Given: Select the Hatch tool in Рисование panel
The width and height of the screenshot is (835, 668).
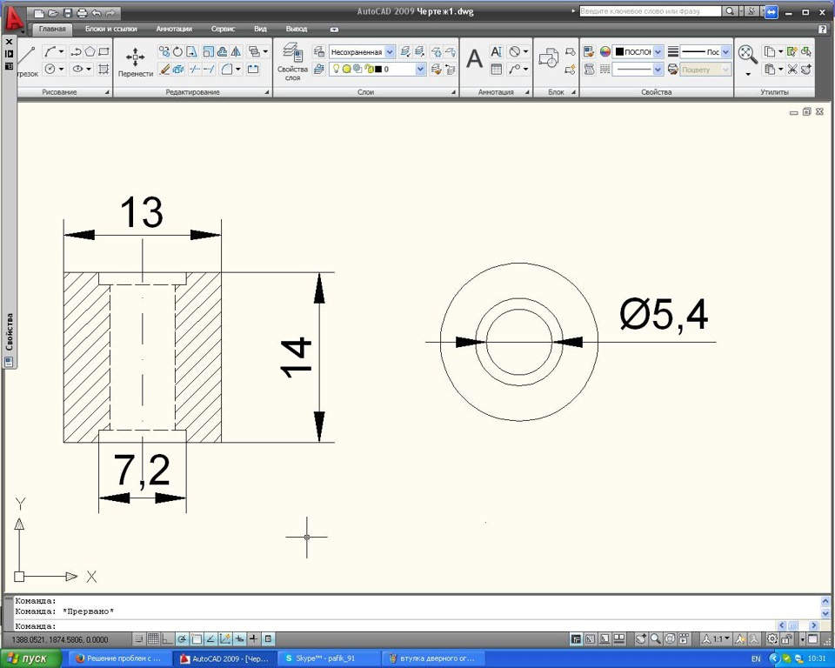Looking at the screenshot, I should click(104, 69).
